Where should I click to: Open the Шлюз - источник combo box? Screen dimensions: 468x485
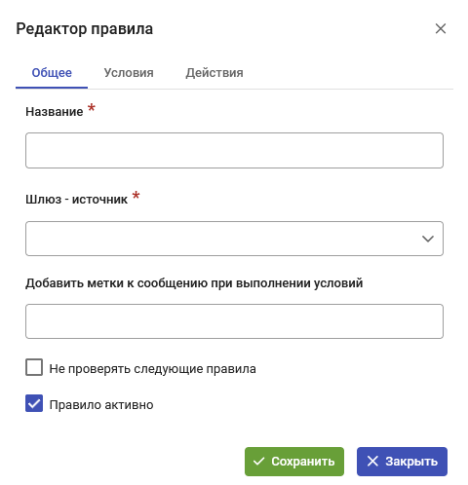tap(234, 239)
